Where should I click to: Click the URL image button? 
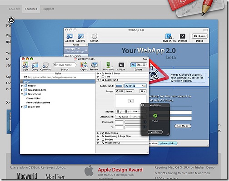coord(120,91)
